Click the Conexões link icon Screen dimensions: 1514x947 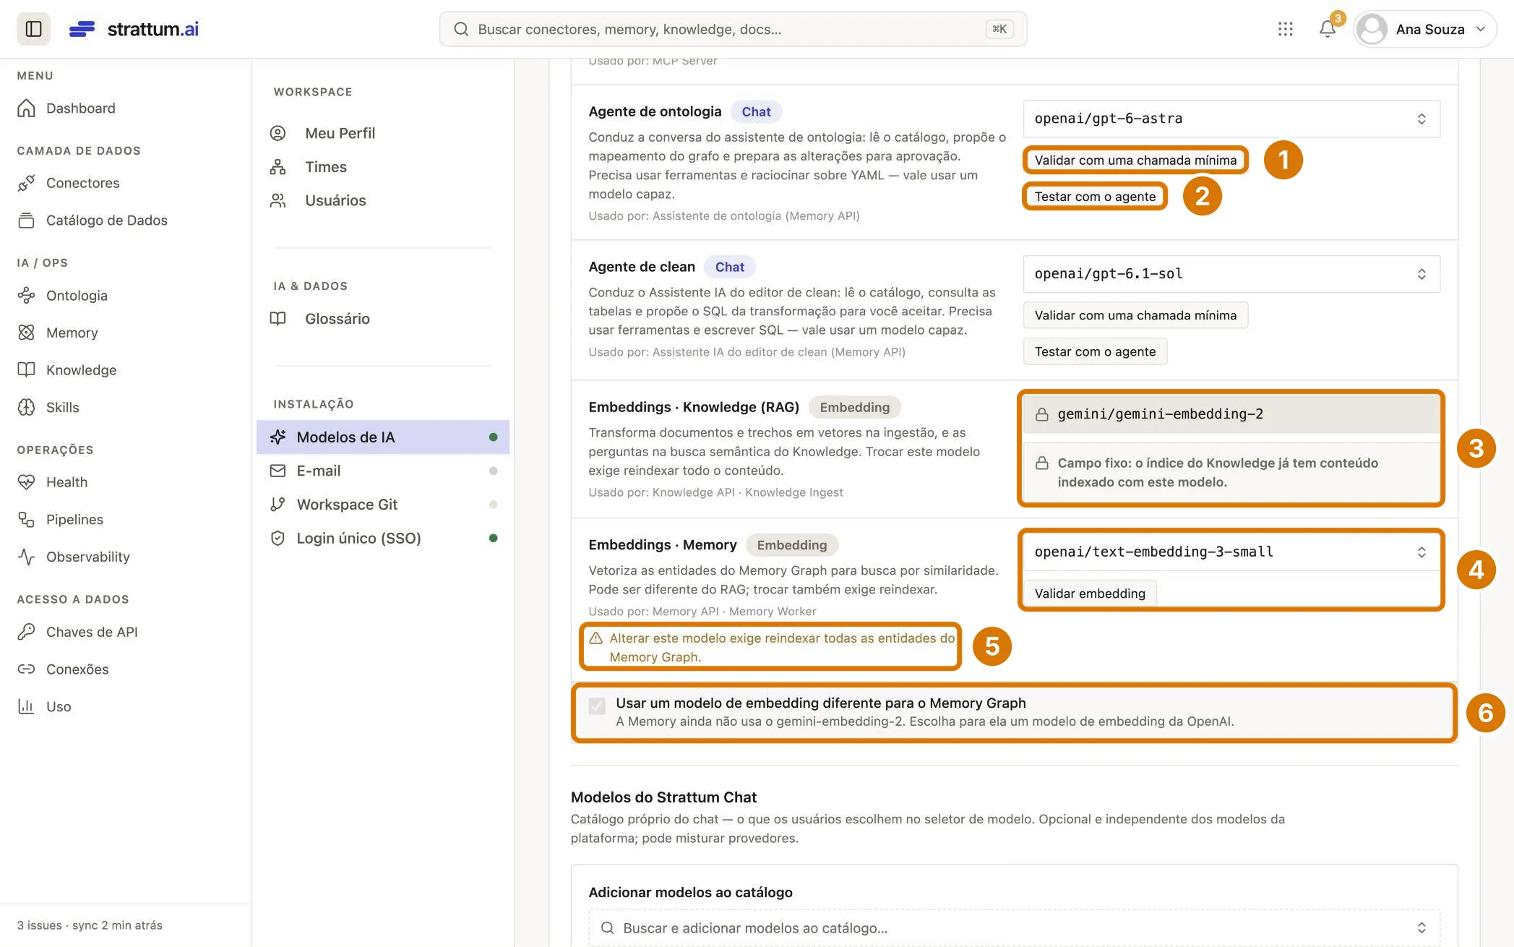click(x=27, y=669)
